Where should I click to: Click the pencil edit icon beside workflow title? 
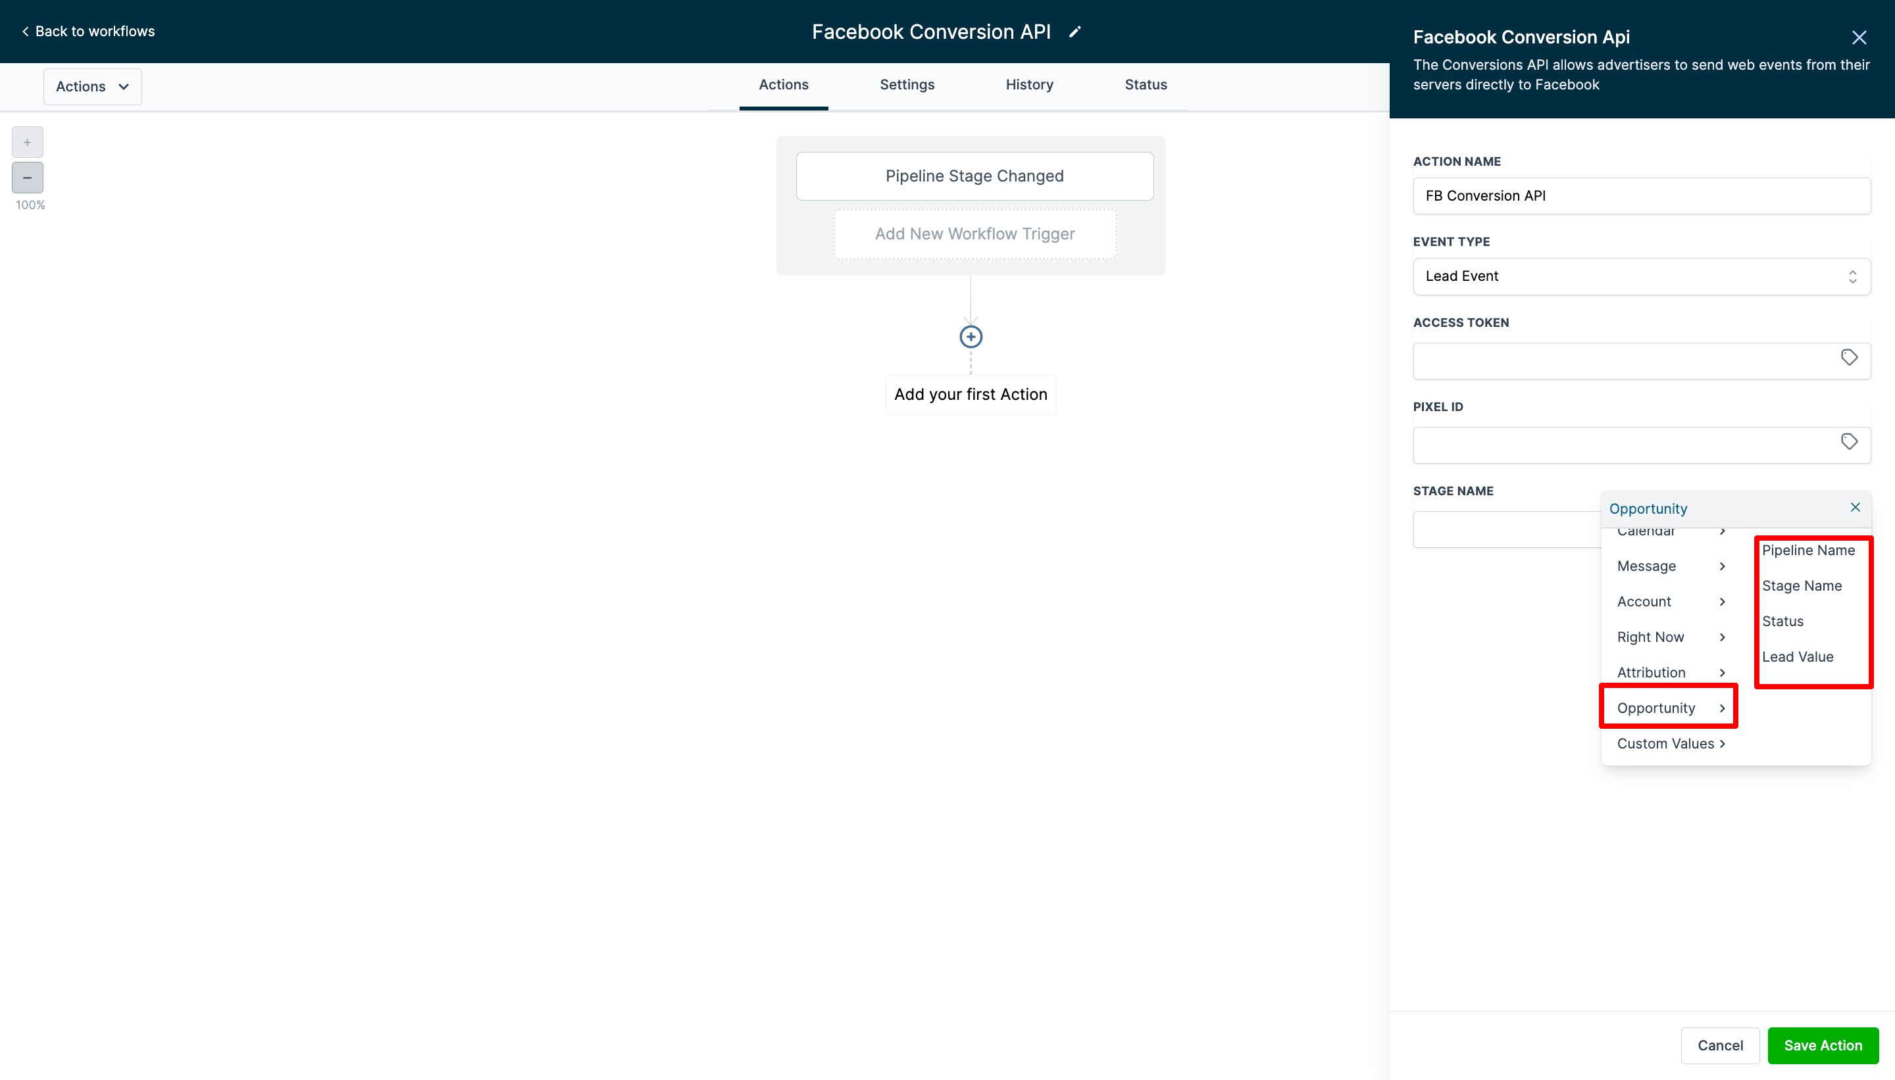(x=1074, y=32)
